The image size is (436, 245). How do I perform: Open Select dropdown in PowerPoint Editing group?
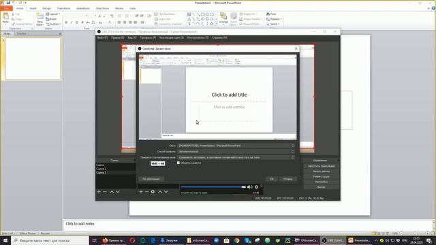(272, 24)
